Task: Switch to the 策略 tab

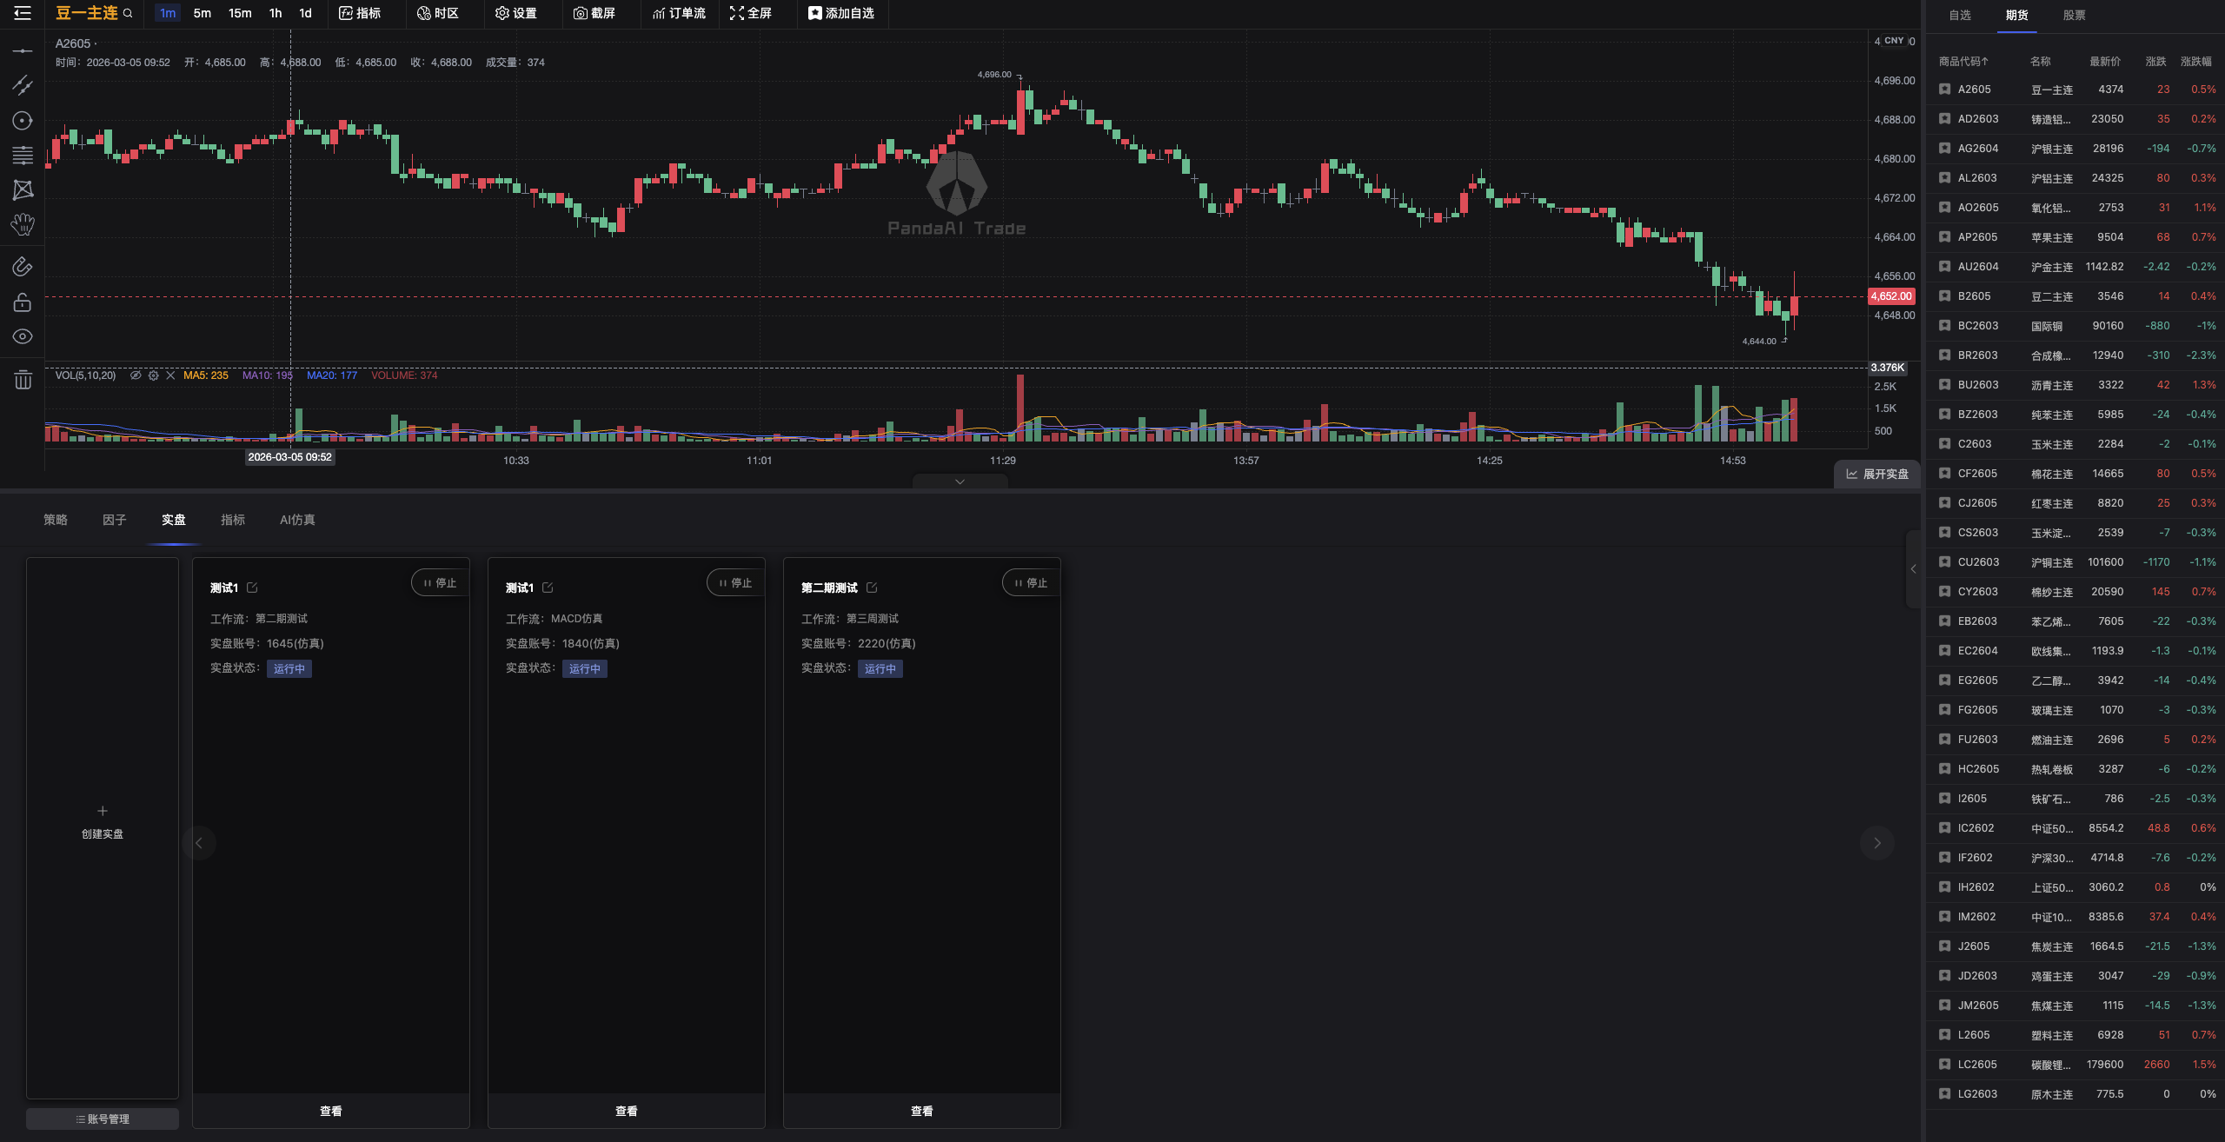Action: (x=56, y=520)
